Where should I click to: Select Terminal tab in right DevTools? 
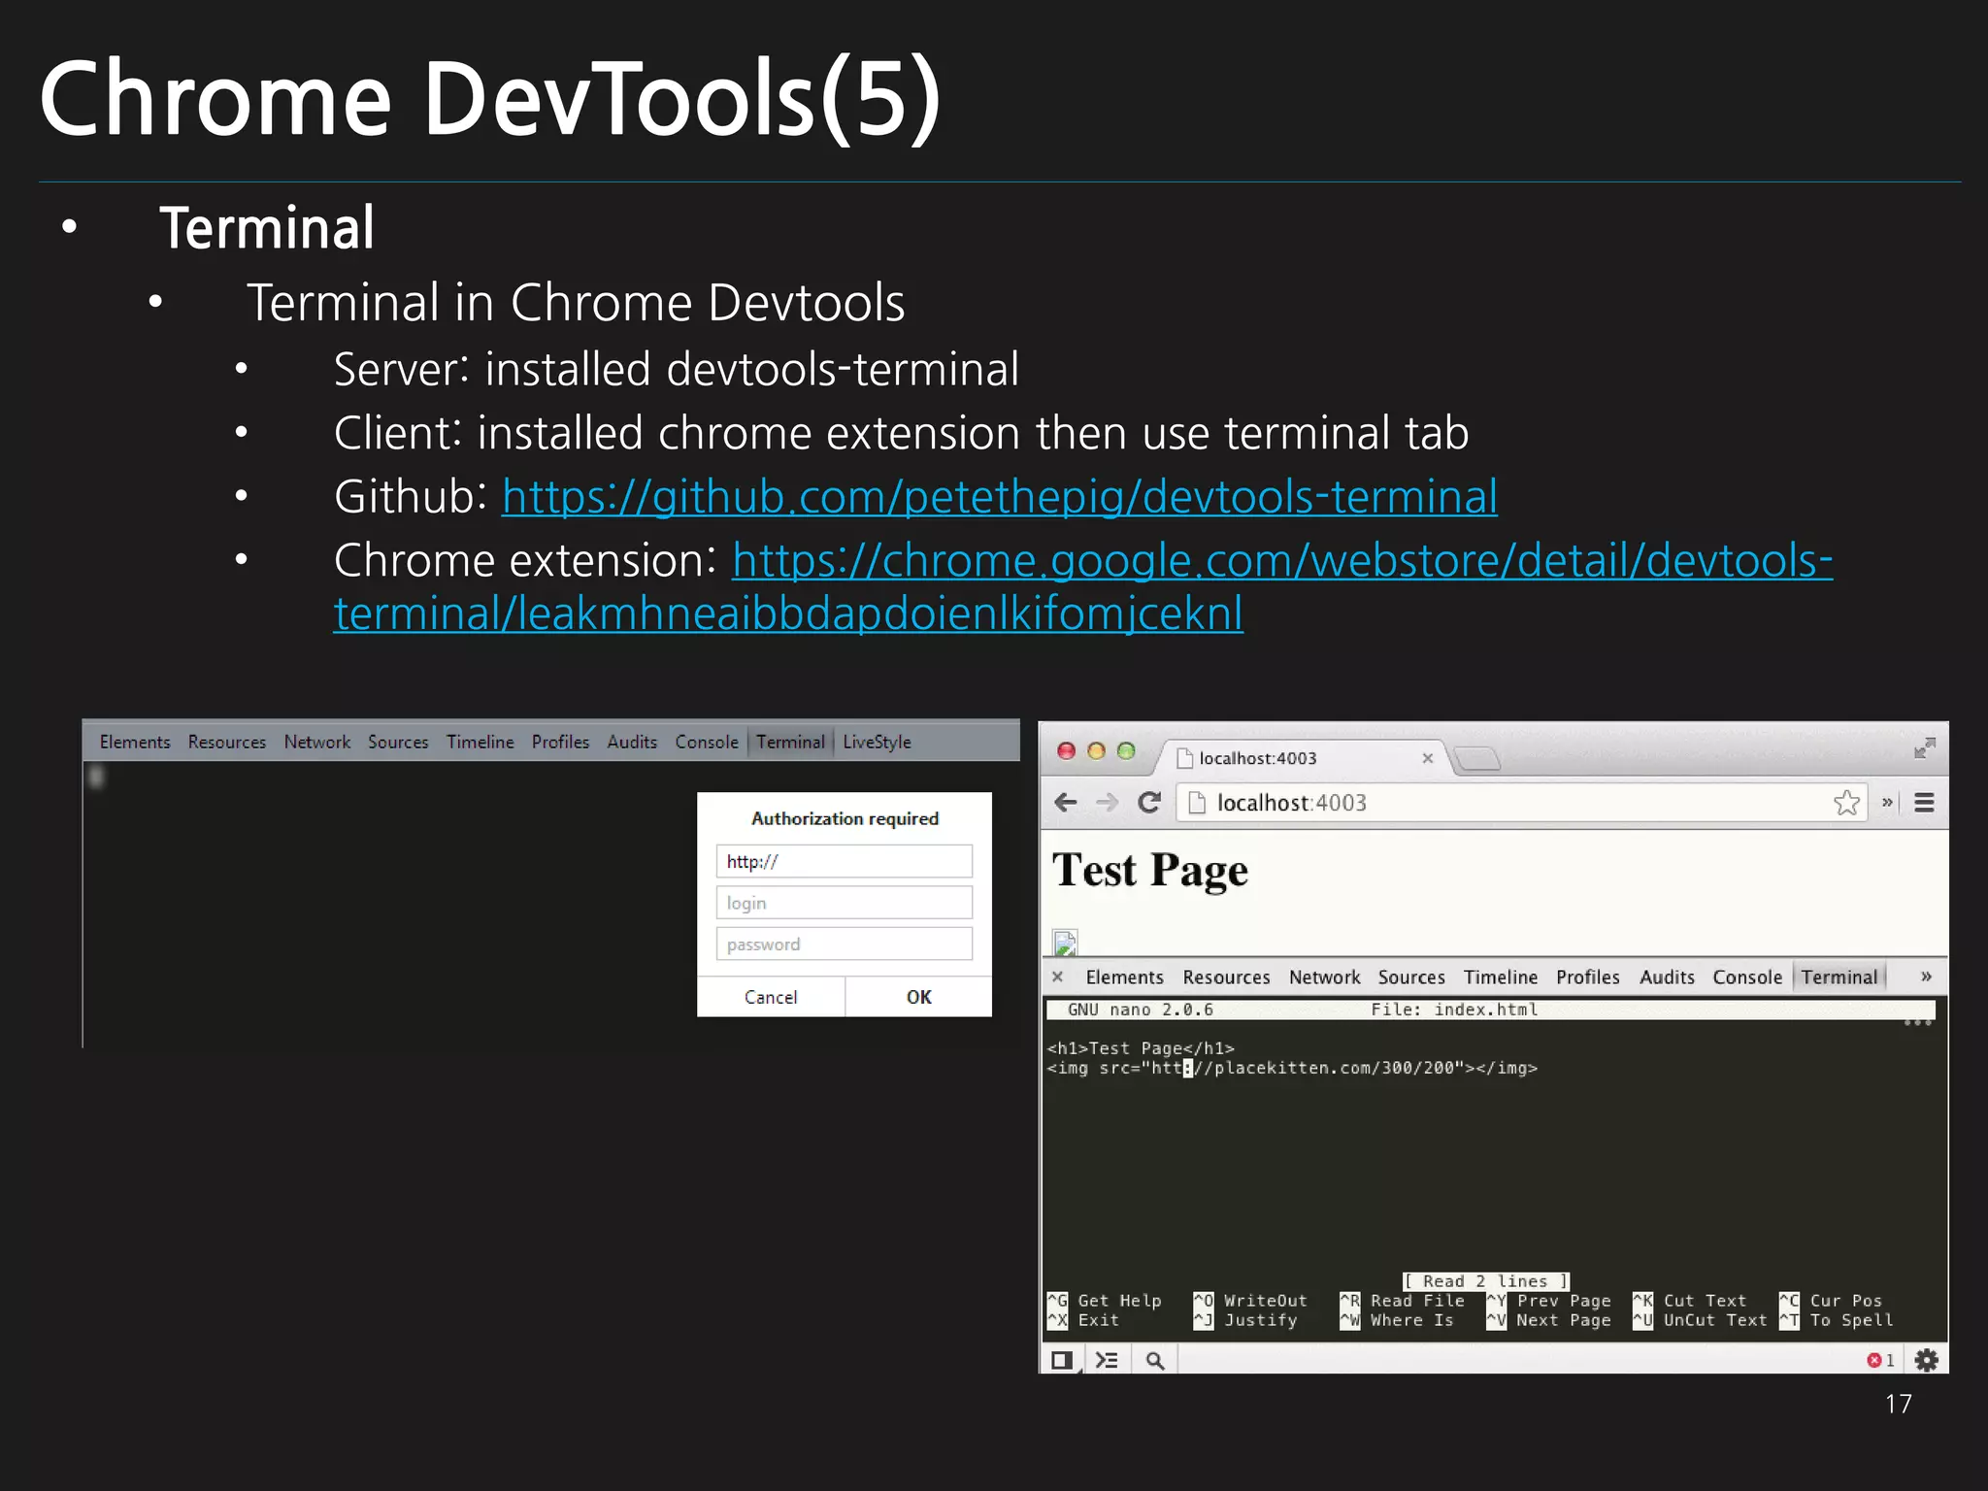point(1839,977)
